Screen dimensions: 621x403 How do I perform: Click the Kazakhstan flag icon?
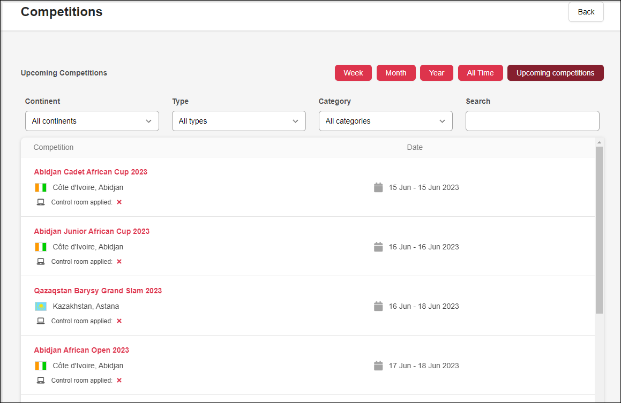pyautogui.click(x=41, y=306)
